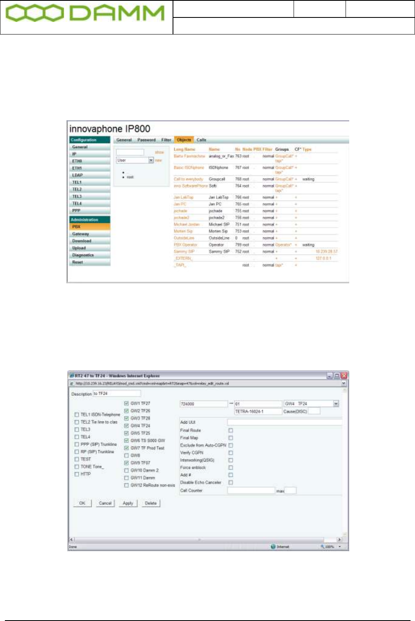Viewport: 415px width, 621px height.
Task: Click the Cancel button
Action: click(x=105, y=503)
